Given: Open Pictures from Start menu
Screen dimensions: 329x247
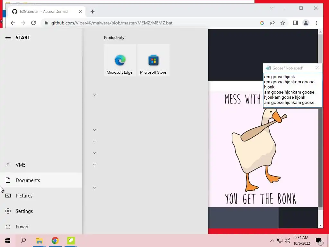Looking at the screenshot, I should click(x=41, y=196).
